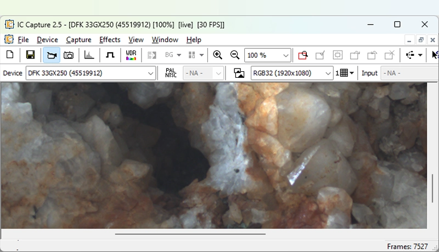Expand the Device DFK 33GX250 dropdown
The height and width of the screenshot is (252, 439).
[151, 73]
